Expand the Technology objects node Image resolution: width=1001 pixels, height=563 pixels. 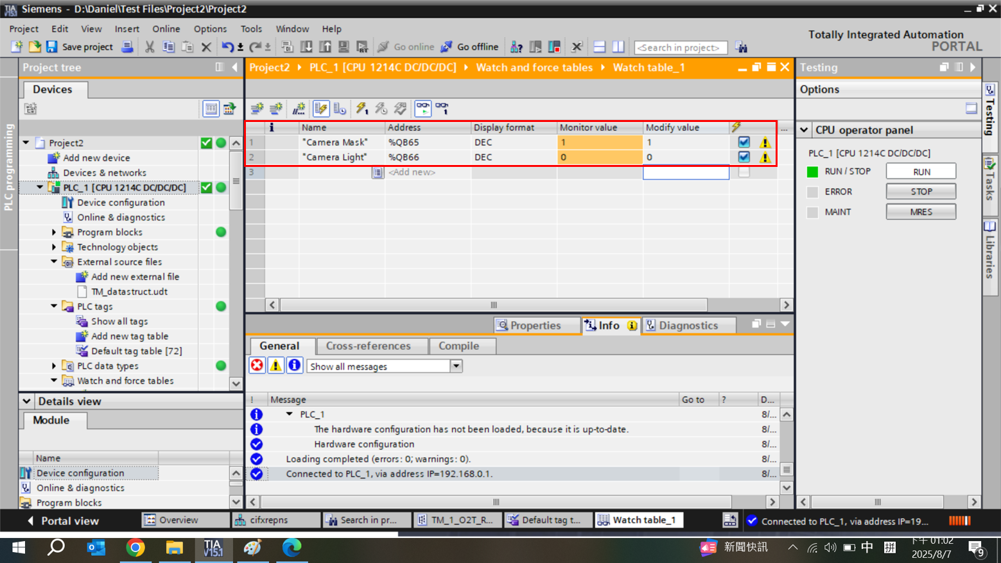[54, 247]
